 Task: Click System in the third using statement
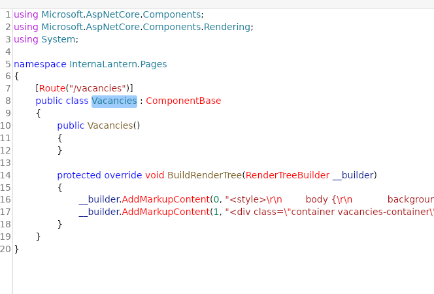(x=59, y=39)
